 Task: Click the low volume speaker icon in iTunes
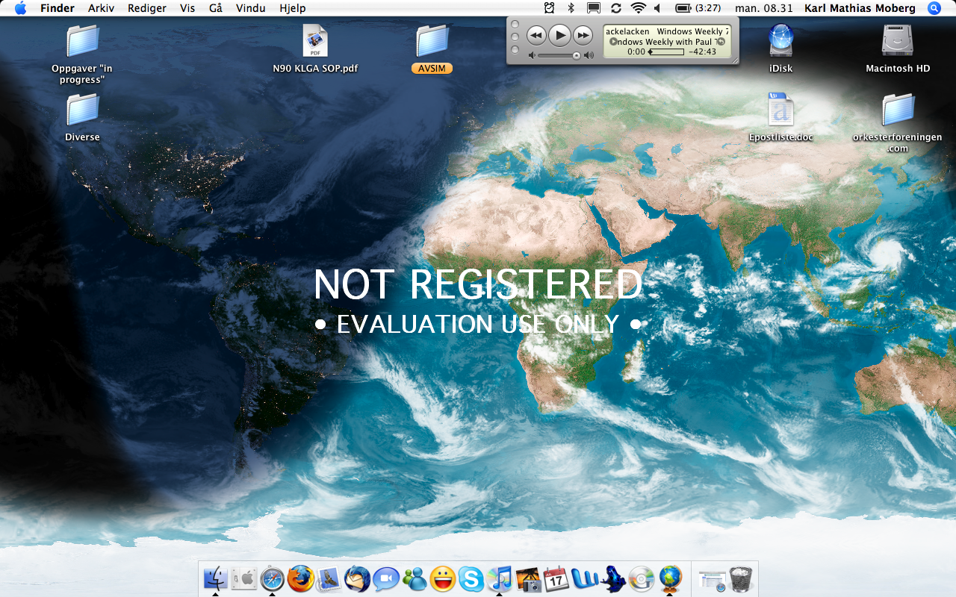coord(532,56)
